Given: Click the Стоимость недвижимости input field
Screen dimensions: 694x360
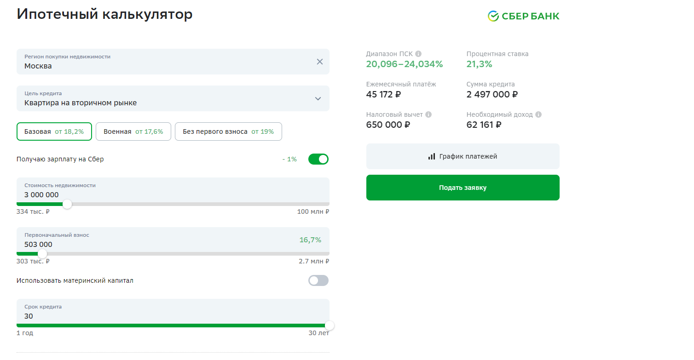Looking at the screenshot, I should click(173, 190).
